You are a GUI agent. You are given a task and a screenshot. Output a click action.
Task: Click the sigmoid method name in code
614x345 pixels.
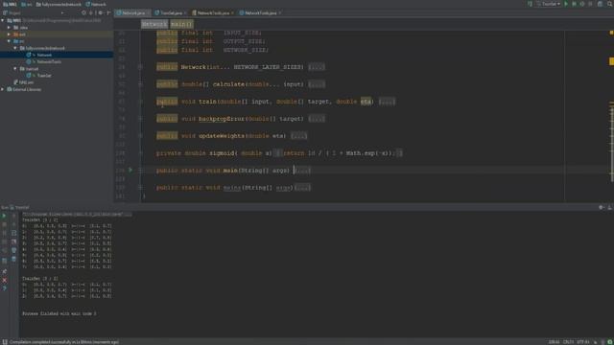(222, 153)
